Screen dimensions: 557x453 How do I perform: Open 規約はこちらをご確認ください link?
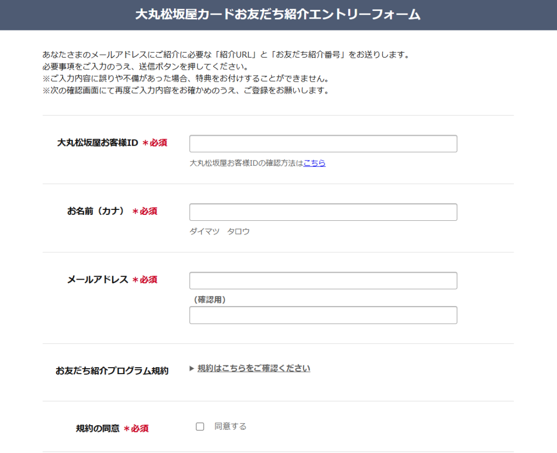[x=253, y=368]
